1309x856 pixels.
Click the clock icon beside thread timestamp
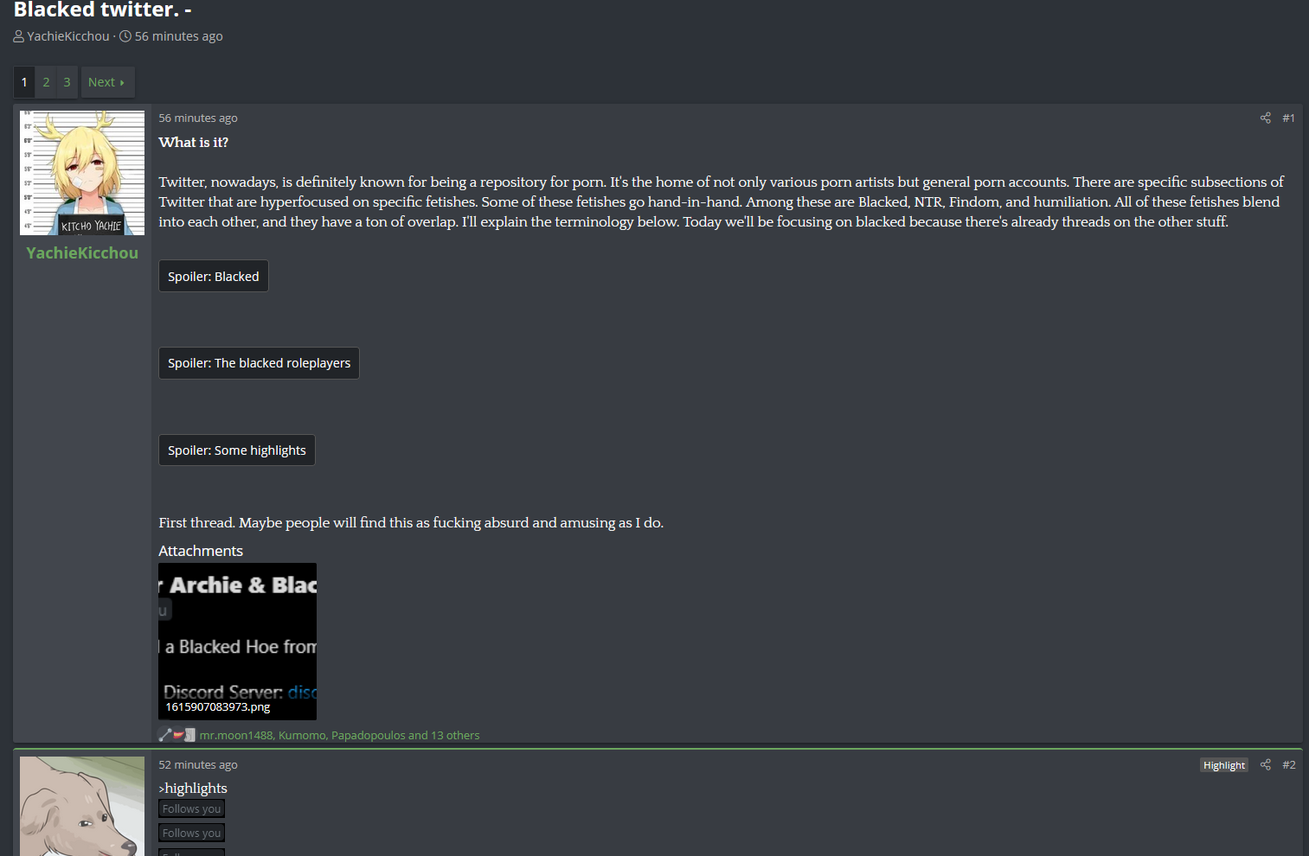tap(125, 36)
